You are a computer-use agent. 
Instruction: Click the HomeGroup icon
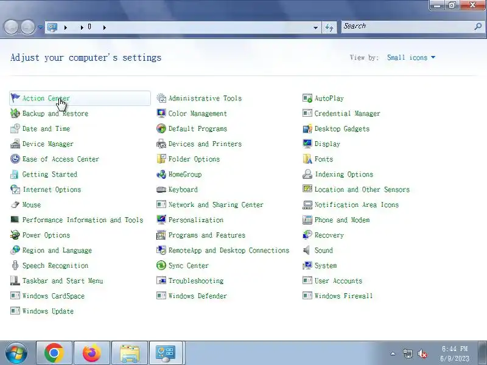[161, 174]
